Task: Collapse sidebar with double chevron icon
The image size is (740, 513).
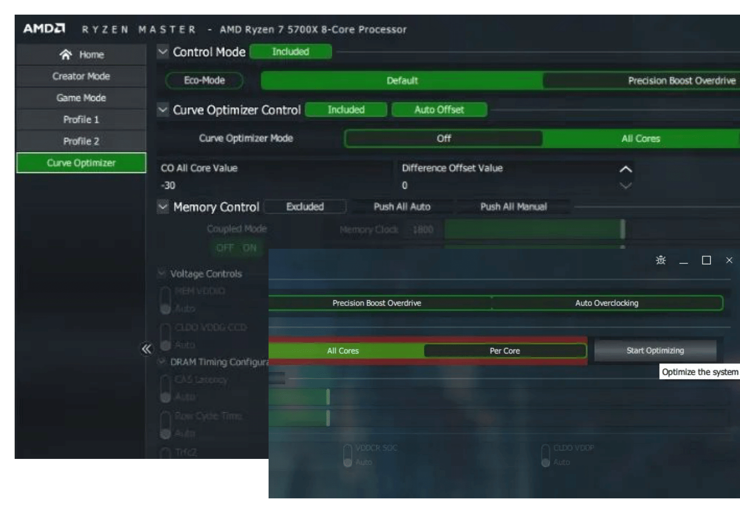Action: tap(146, 349)
